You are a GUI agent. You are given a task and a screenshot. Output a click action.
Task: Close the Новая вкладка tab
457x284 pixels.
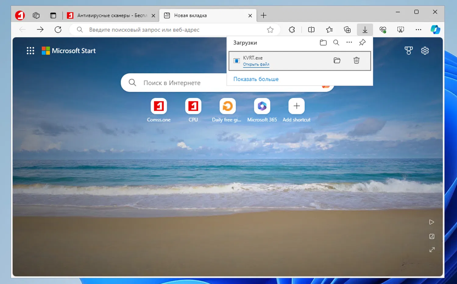(250, 16)
